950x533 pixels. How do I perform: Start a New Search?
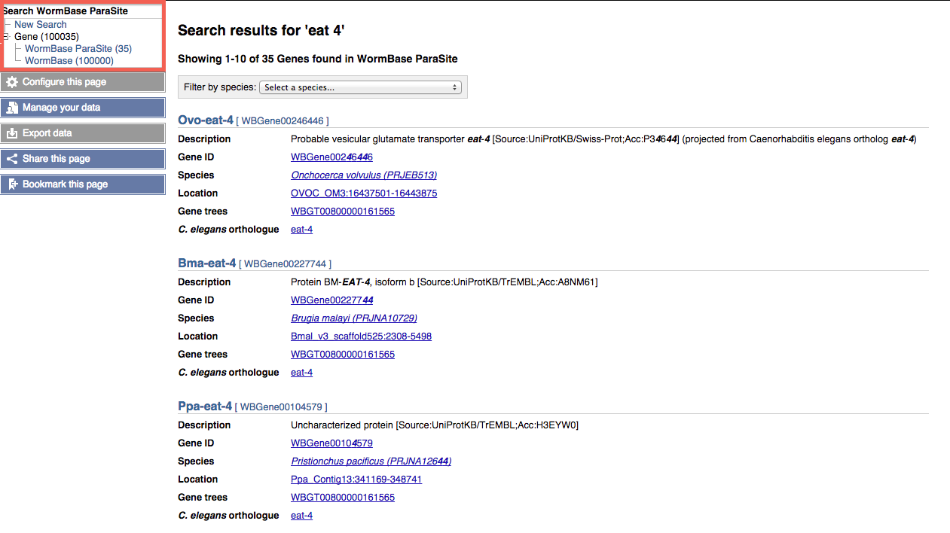coord(41,24)
